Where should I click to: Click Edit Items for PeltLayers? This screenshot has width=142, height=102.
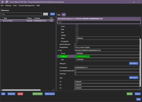point(134,64)
